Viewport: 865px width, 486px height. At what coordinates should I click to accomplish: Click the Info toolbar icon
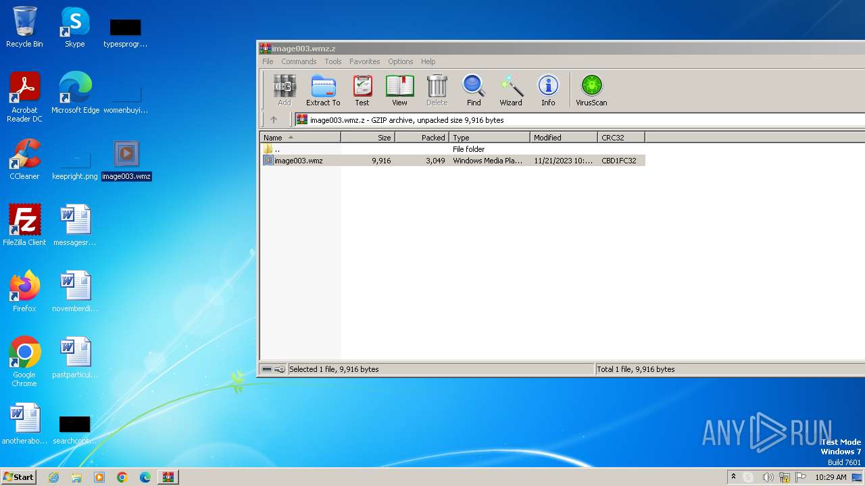pyautogui.click(x=548, y=90)
